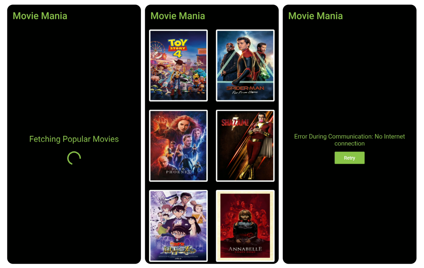Click Movie Mania title on loading screen
Viewport: 424px width, 268px height.
40,16
